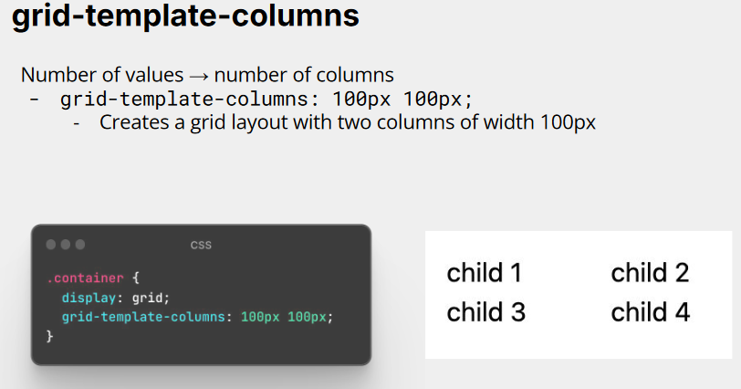Click child 1 in grid preview
This screenshot has width=741, height=389.
485,273
